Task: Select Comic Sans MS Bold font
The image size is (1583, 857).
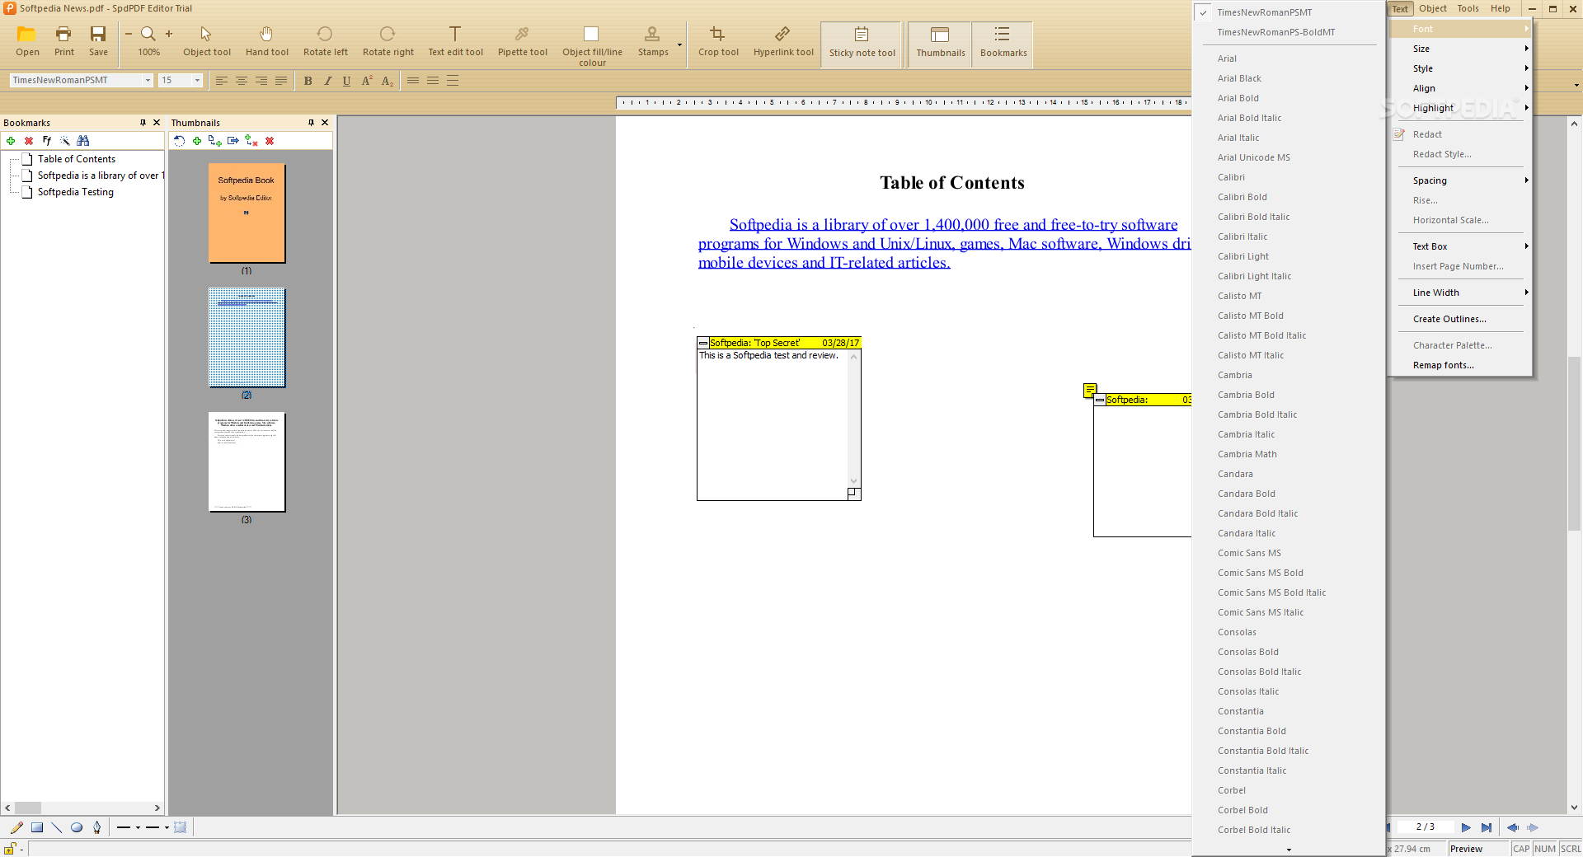Action: [1288, 573]
